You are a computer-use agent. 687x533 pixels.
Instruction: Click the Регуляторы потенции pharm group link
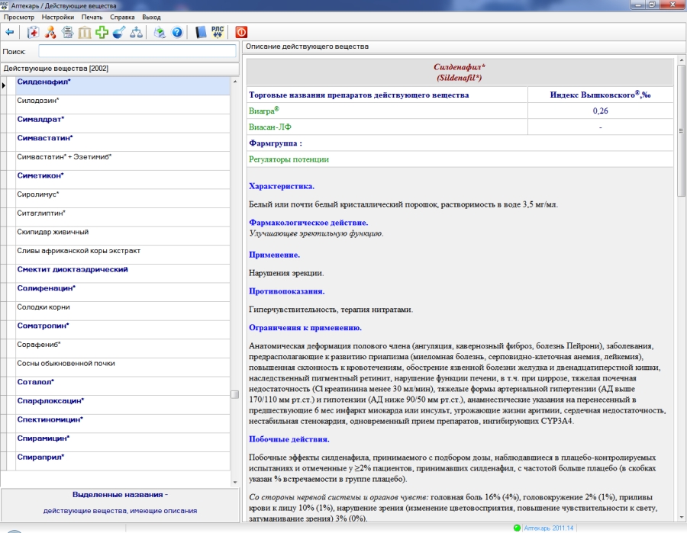[289, 159]
